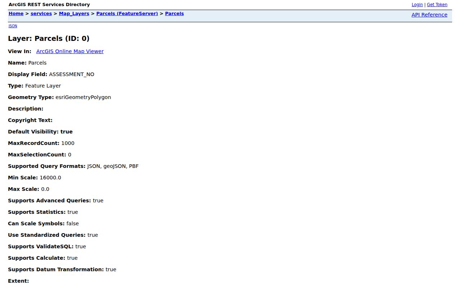This screenshot has height=287, width=460.
Task: Navigate to the services breadcrumb
Action: coord(41,14)
